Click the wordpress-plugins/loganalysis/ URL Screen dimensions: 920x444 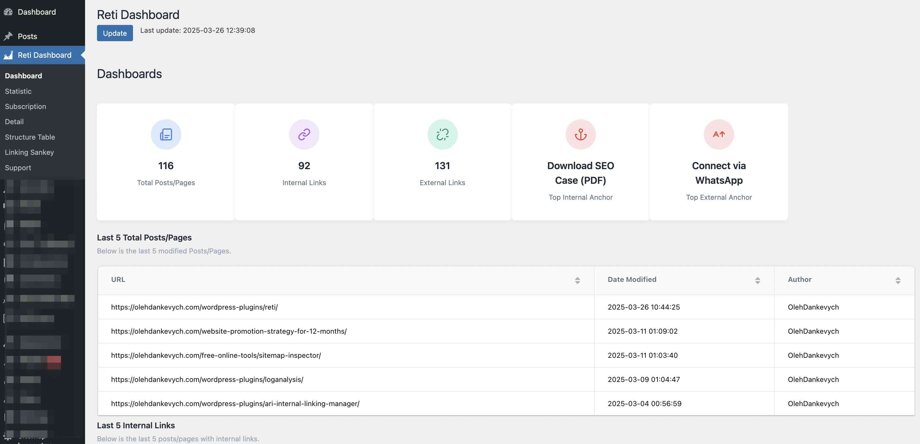[x=207, y=379]
